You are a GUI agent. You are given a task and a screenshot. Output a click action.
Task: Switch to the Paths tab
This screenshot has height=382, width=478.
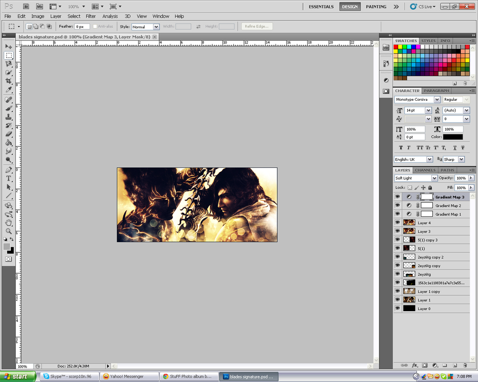point(447,170)
